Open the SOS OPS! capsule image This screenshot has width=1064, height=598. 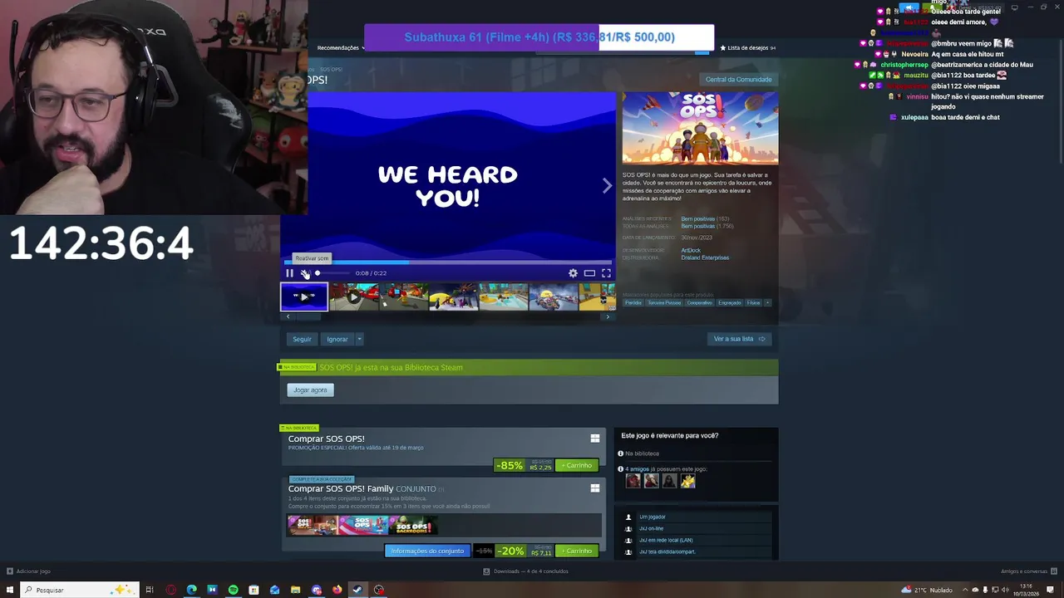[x=700, y=129]
